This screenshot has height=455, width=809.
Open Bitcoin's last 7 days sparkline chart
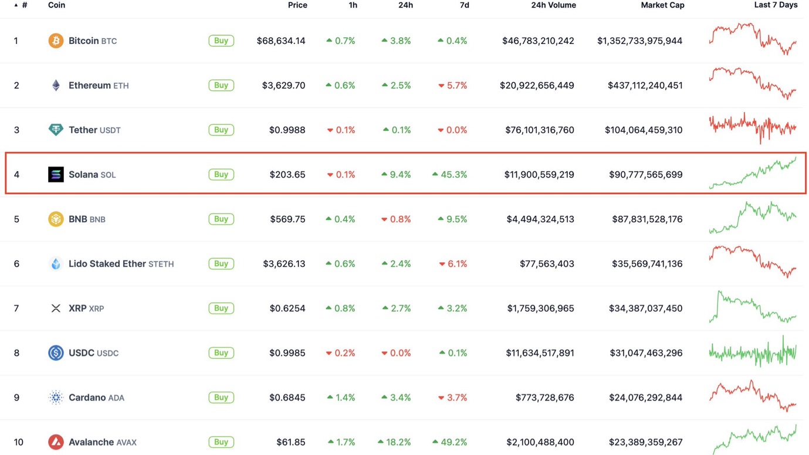tap(753, 39)
